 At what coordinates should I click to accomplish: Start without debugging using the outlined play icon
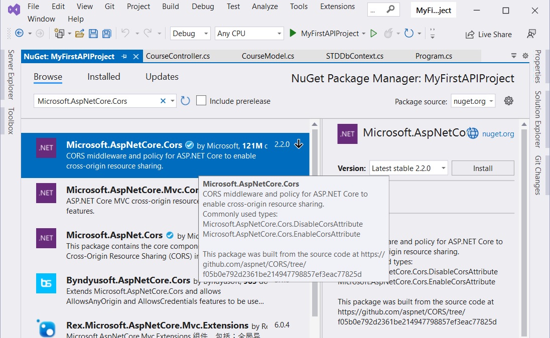(x=373, y=33)
